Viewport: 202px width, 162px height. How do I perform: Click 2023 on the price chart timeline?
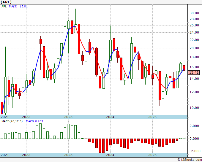point(68,117)
